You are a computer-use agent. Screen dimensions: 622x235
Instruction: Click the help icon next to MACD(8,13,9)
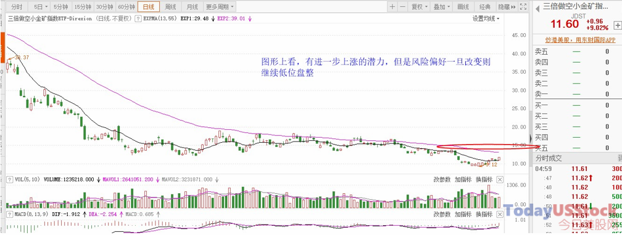coord(9,214)
